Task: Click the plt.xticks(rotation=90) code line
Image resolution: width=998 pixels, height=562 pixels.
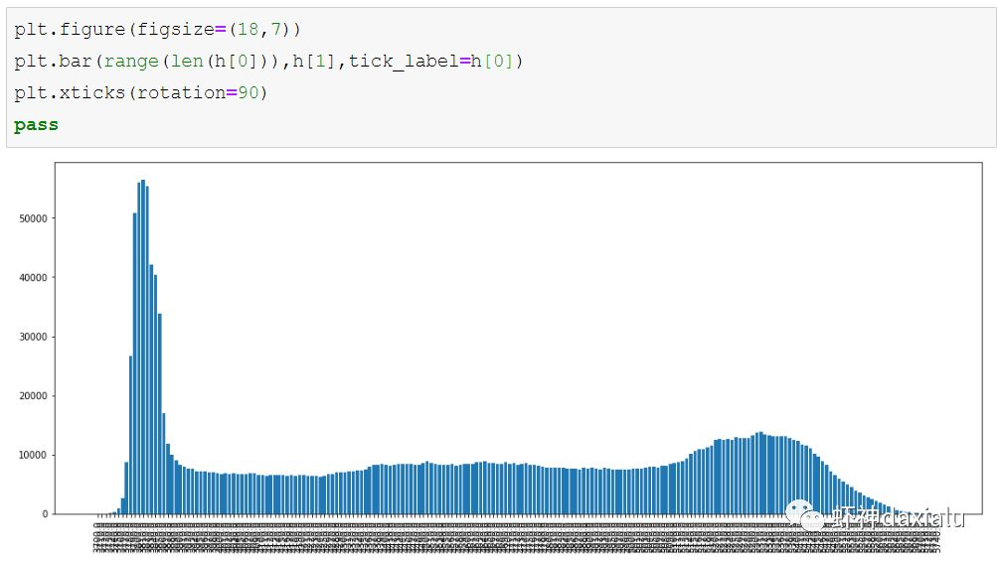Action: [141, 92]
